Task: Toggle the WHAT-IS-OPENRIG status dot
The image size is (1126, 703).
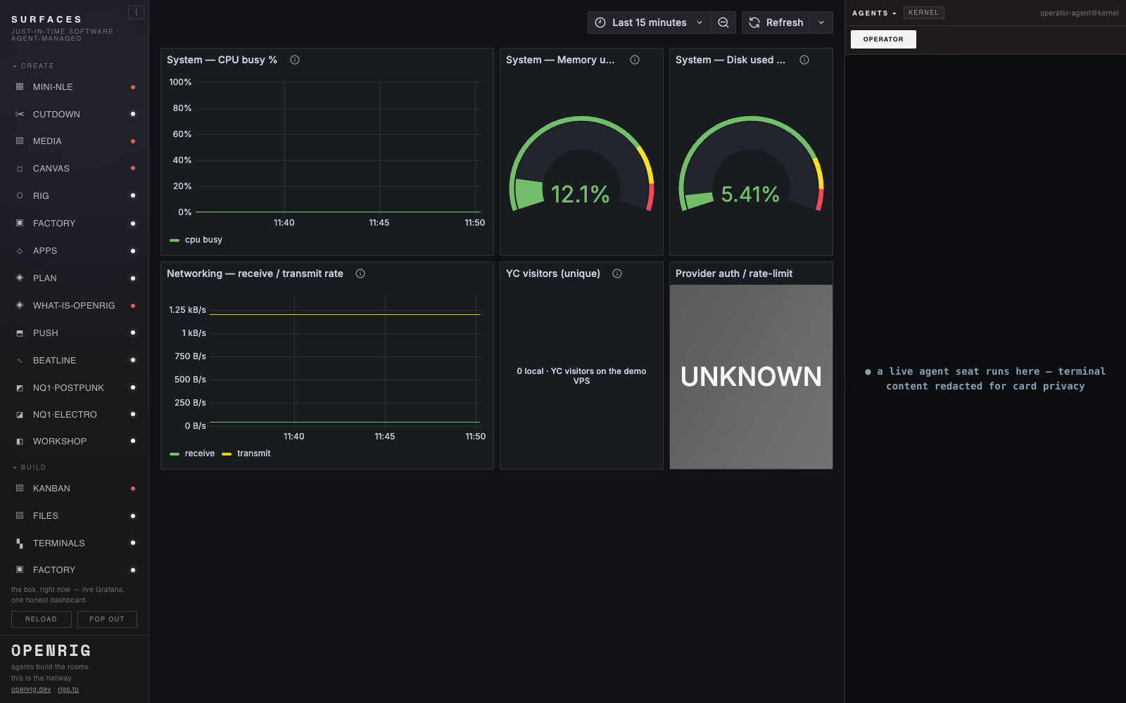Action: point(133,306)
